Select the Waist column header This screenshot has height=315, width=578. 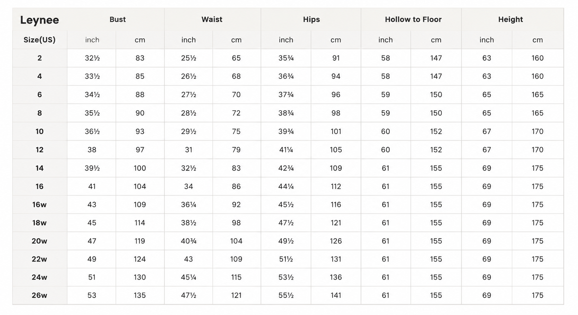pos(212,19)
